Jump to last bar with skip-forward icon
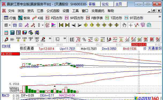163x100 pixels. 67,25
